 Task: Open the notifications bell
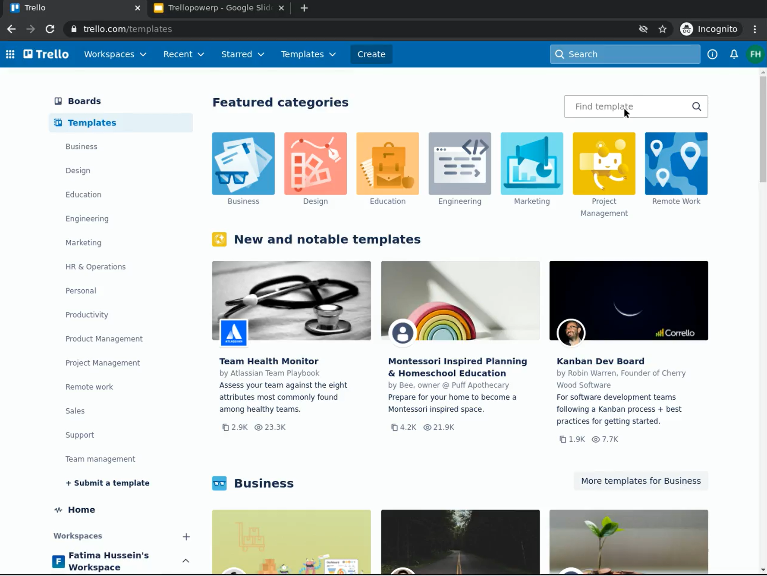734,54
